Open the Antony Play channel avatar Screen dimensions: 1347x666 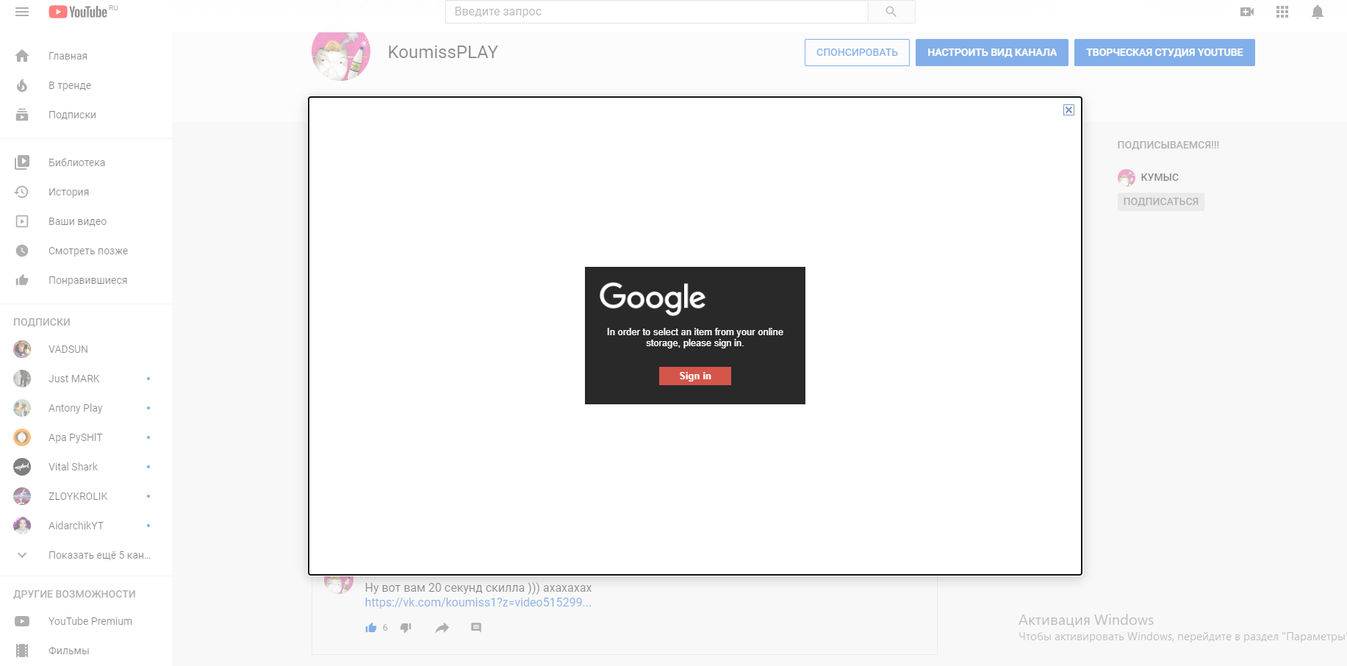pyautogui.click(x=22, y=408)
